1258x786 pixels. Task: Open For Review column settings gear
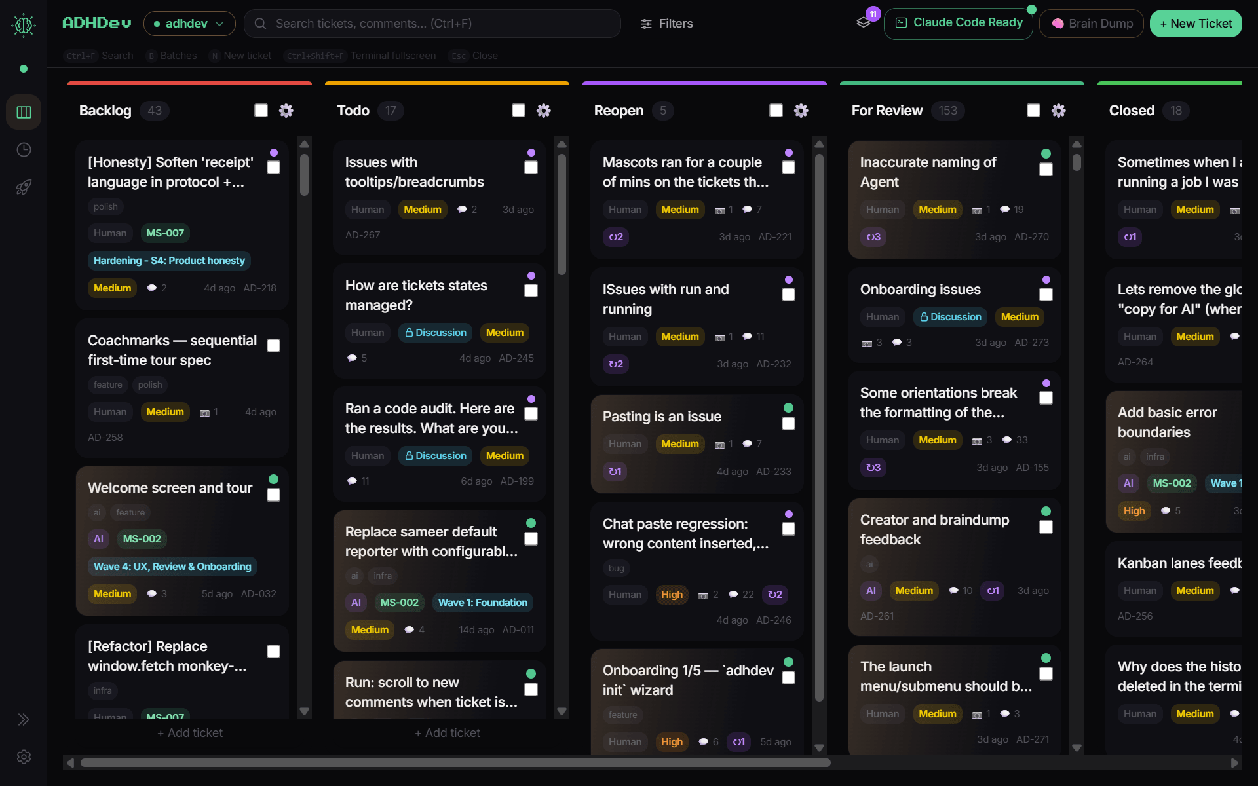pyautogui.click(x=1059, y=111)
